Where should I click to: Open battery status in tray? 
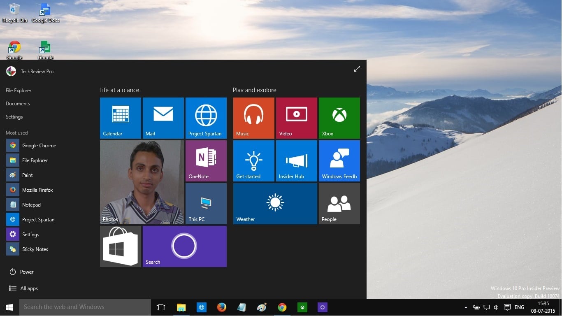pyautogui.click(x=476, y=307)
